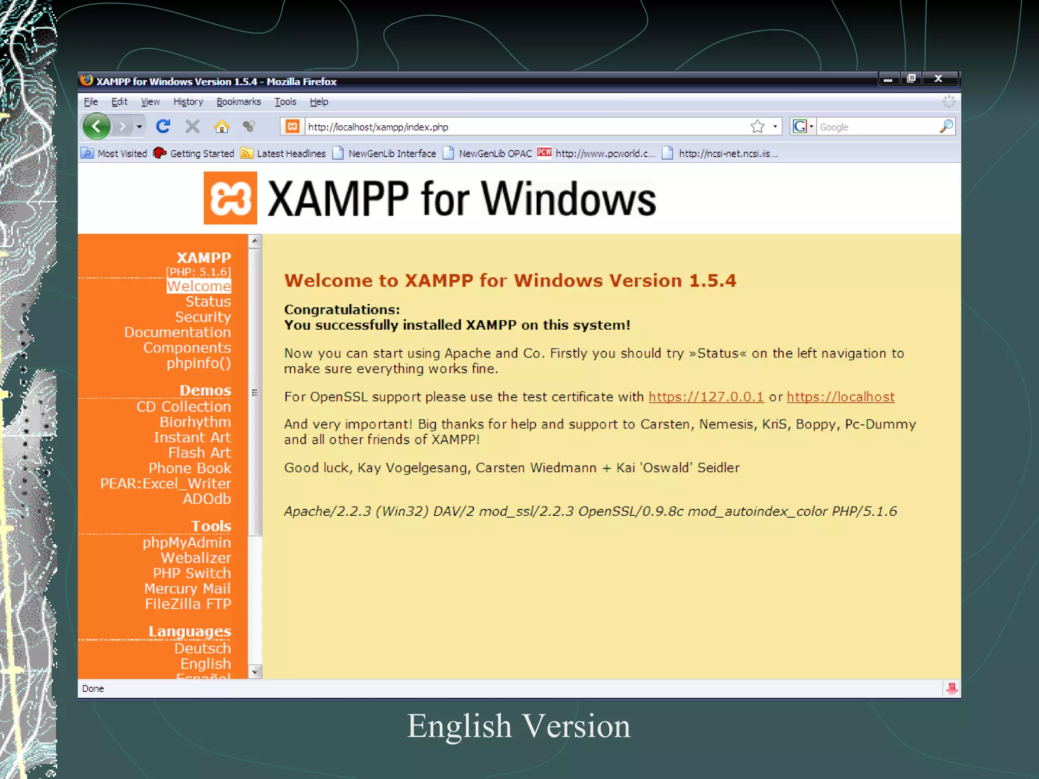The width and height of the screenshot is (1039, 779).
Task: Open the Tools menu
Action: point(285,101)
